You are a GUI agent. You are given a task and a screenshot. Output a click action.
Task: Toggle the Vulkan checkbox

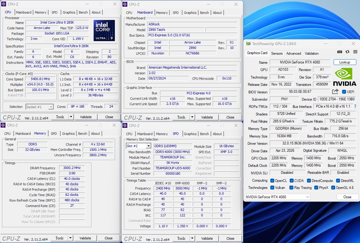tap(272, 188)
